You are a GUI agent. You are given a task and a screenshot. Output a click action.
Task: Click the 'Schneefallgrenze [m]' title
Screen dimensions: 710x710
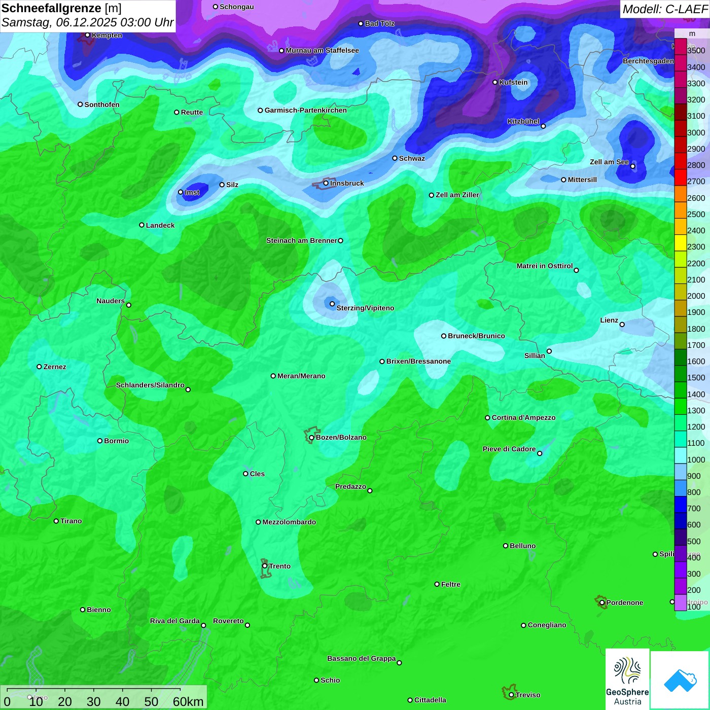tap(62, 8)
